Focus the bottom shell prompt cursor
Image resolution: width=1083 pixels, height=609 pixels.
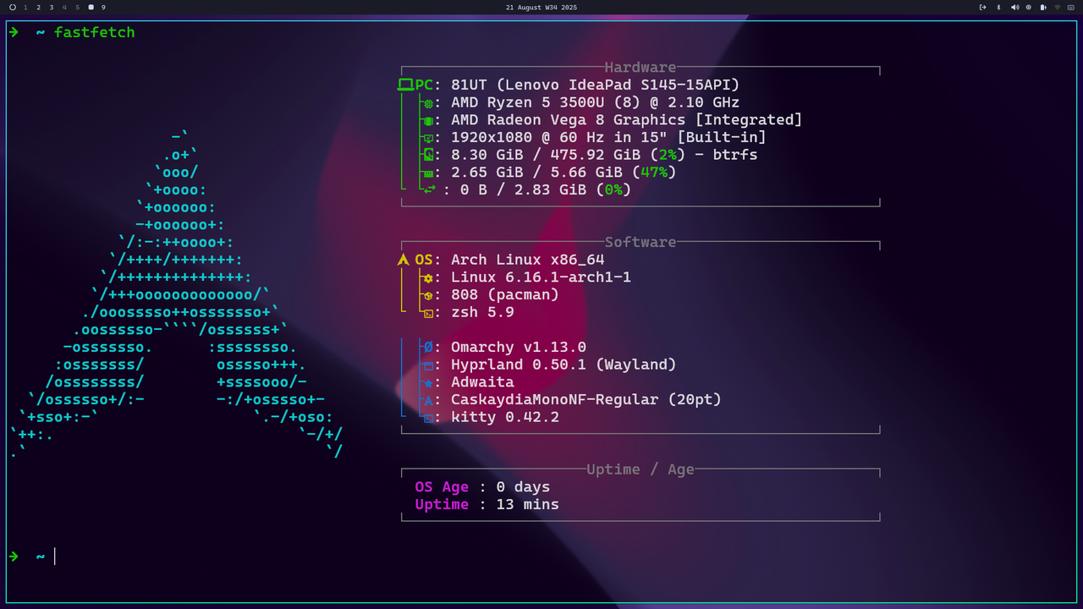[55, 557]
